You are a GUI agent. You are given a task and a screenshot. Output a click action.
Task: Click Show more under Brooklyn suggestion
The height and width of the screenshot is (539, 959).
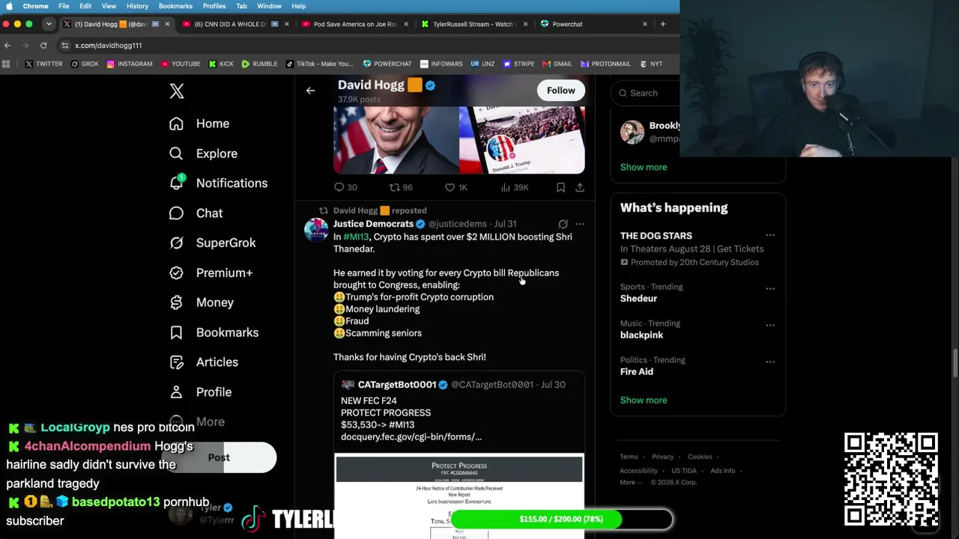point(644,167)
